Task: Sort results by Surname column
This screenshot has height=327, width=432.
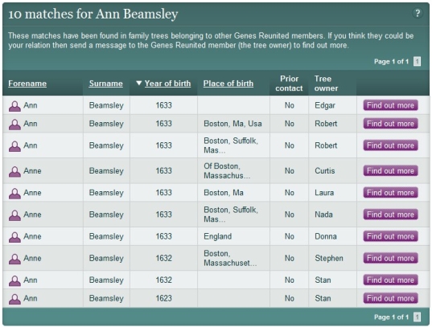Action: pos(106,84)
